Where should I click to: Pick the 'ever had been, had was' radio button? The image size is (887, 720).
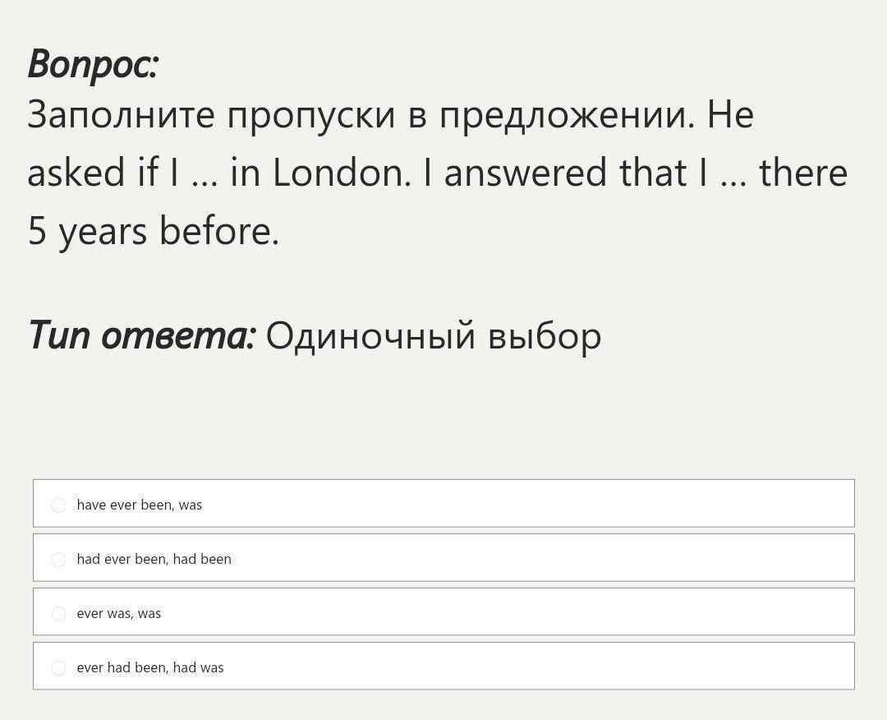[x=59, y=668]
